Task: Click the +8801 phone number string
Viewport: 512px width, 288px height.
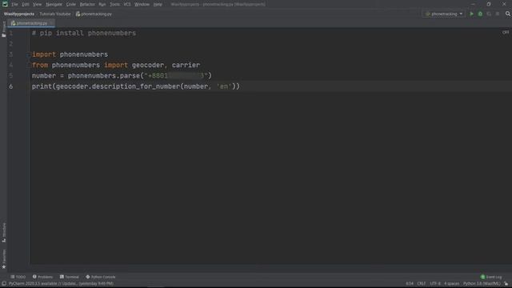Action: coord(176,76)
